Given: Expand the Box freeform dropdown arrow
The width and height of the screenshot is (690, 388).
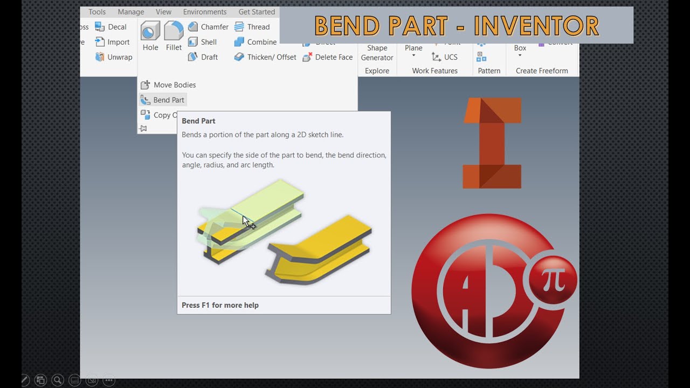Looking at the screenshot, I should coord(520,56).
